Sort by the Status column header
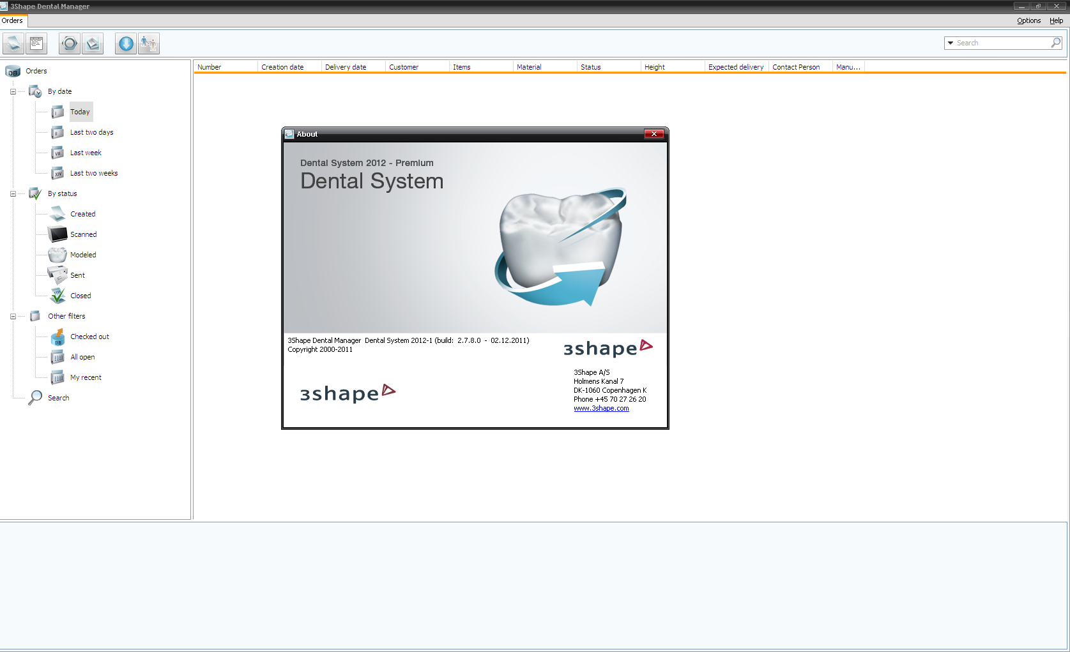This screenshot has height=652, width=1070. [x=609, y=67]
